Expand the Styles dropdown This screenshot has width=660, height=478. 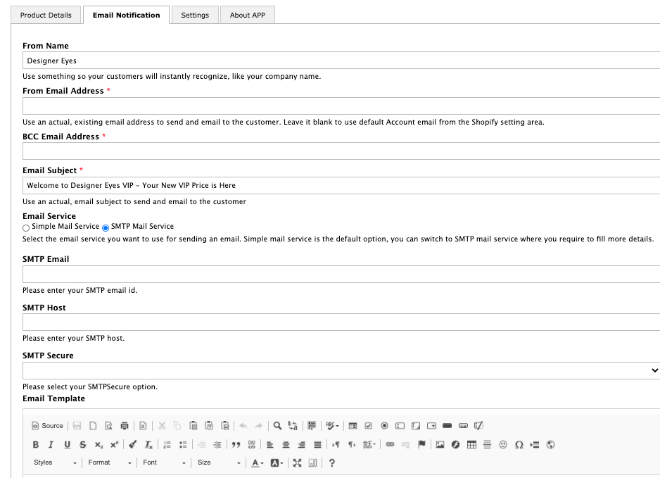coord(55,463)
